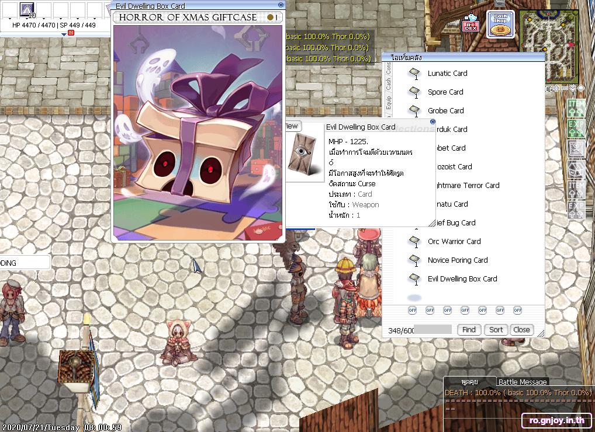
Task: Click the Close button in storage
Action: 522,330
